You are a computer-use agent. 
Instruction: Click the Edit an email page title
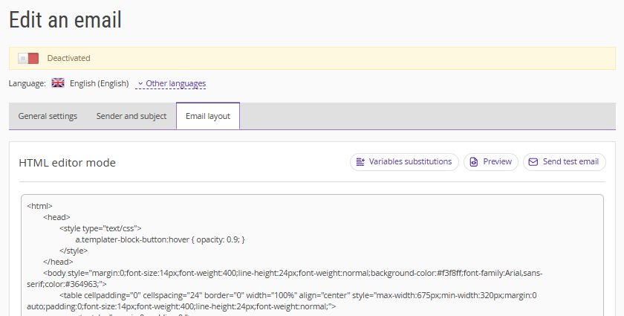point(65,20)
